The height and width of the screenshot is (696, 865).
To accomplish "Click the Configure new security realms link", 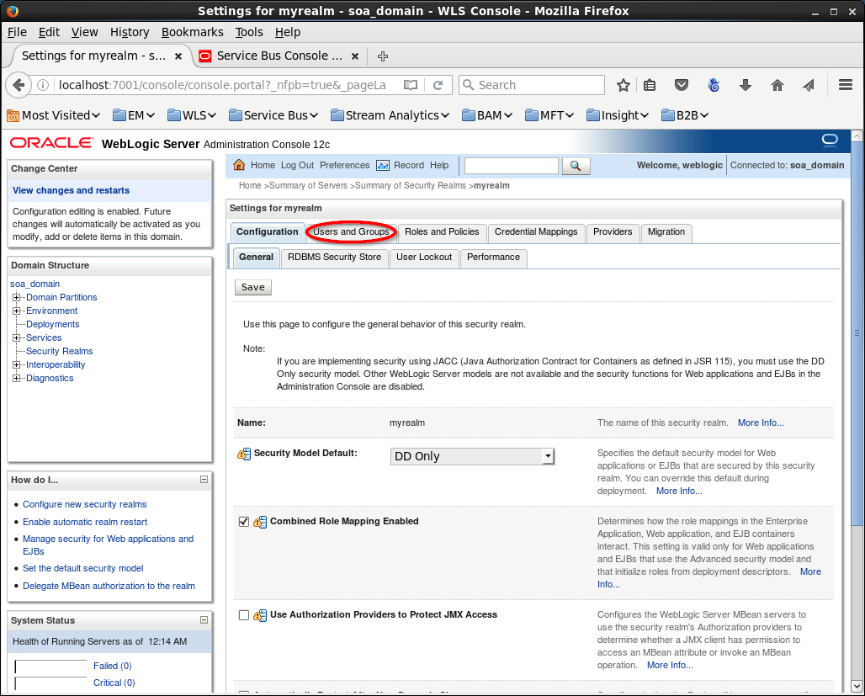I will point(84,504).
